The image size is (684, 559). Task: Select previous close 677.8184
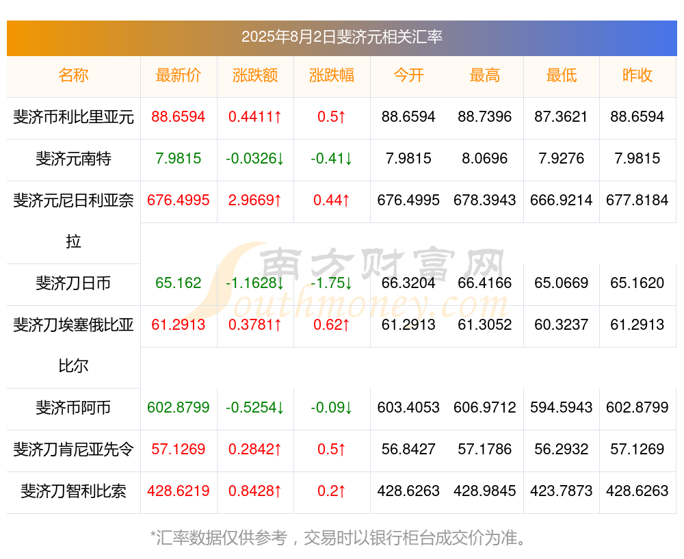coord(637,200)
